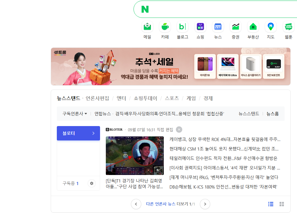The height and width of the screenshot is (215, 297).
Task: Open the DB손해보험 K-ICS headline
Action: coord(223,187)
